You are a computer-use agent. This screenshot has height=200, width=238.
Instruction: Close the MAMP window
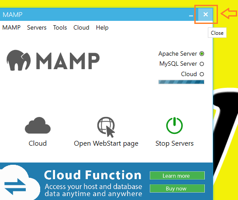206,14
